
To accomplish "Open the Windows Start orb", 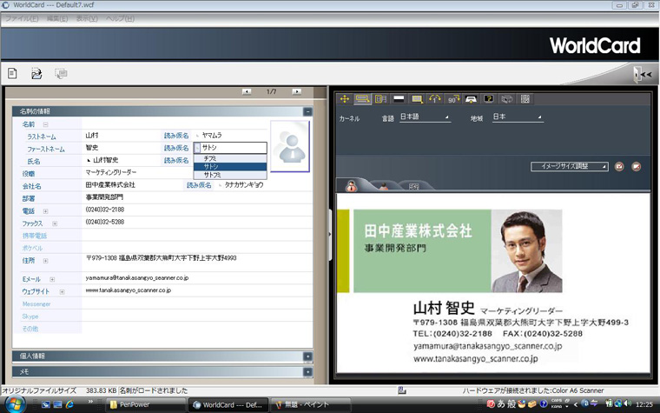I will [15, 404].
